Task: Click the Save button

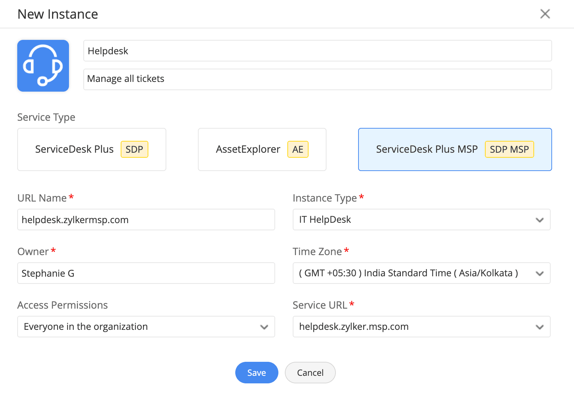Action: click(x=256, y=373)
